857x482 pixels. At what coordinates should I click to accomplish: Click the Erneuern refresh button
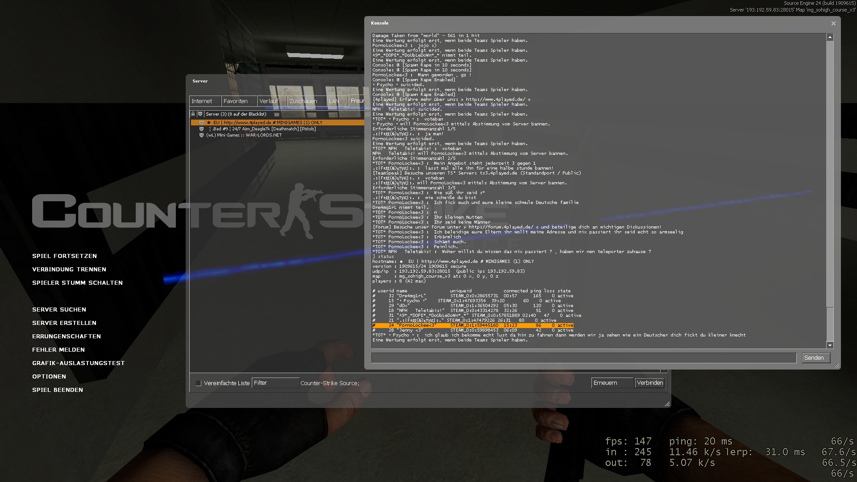pos(612,383)
